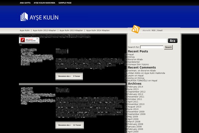The image size is (199, 133).
Task: Open recent post Hayal in sidebar
Action: point(131,55)
